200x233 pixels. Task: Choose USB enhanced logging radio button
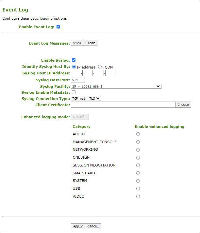click(x=138, y=188)
